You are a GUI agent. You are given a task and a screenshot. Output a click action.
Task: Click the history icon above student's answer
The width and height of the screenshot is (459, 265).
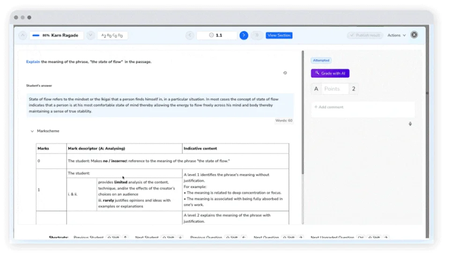285,73
